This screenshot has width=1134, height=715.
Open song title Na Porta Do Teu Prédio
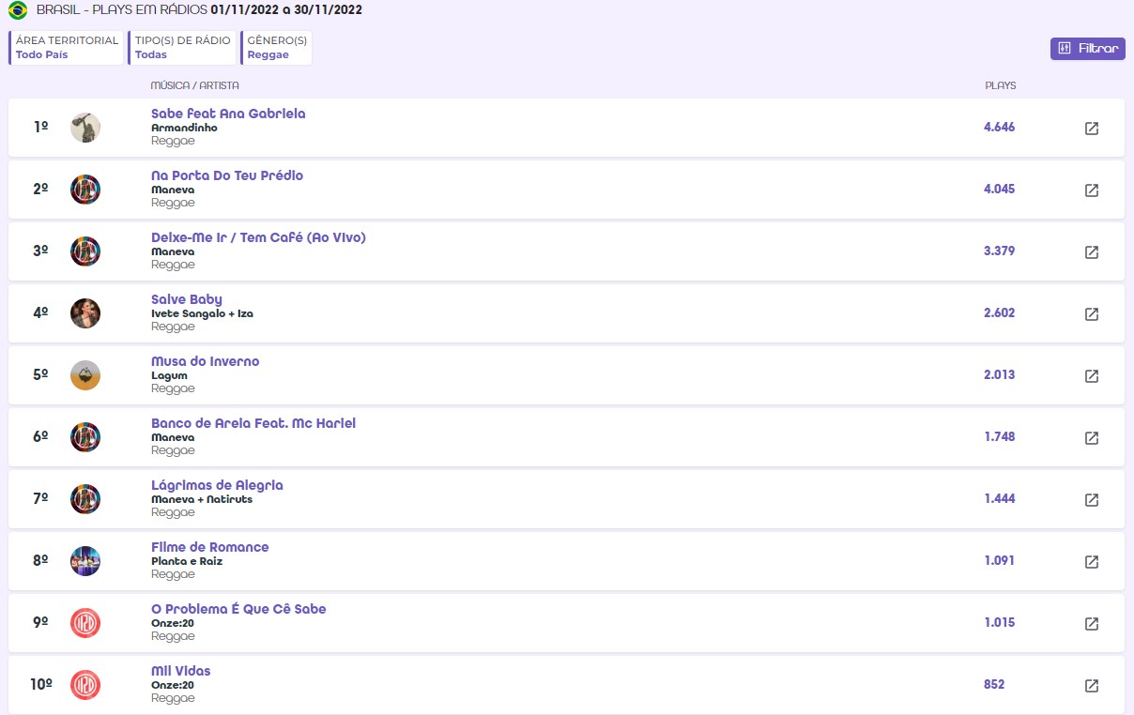tap(227, 175)
